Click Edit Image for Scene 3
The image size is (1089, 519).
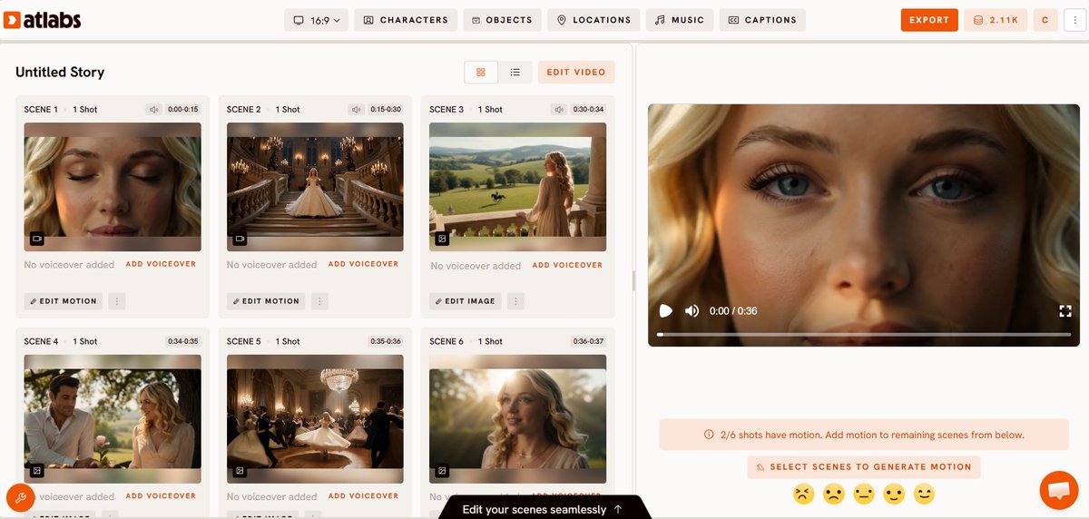(466, 301)
